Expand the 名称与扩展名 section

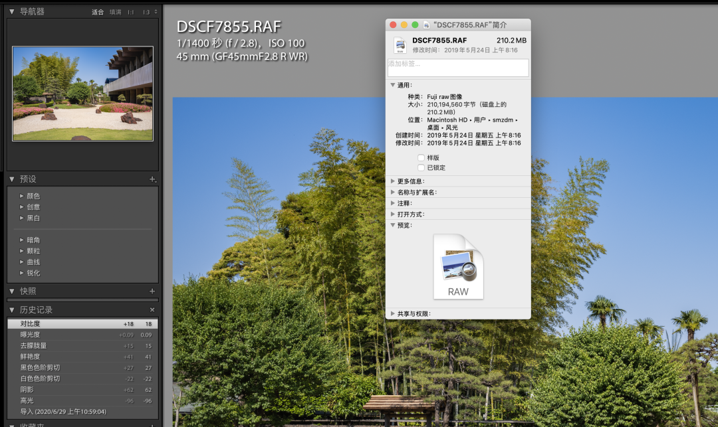[392, 192]
